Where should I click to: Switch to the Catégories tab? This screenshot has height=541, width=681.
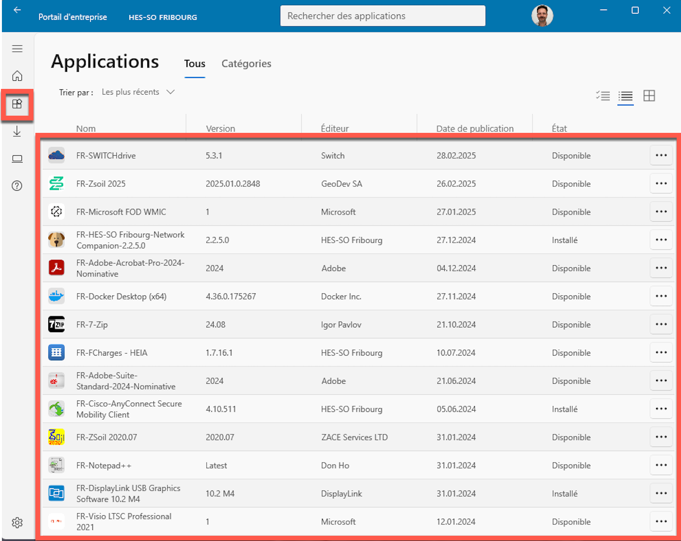(x=246, y=64)
